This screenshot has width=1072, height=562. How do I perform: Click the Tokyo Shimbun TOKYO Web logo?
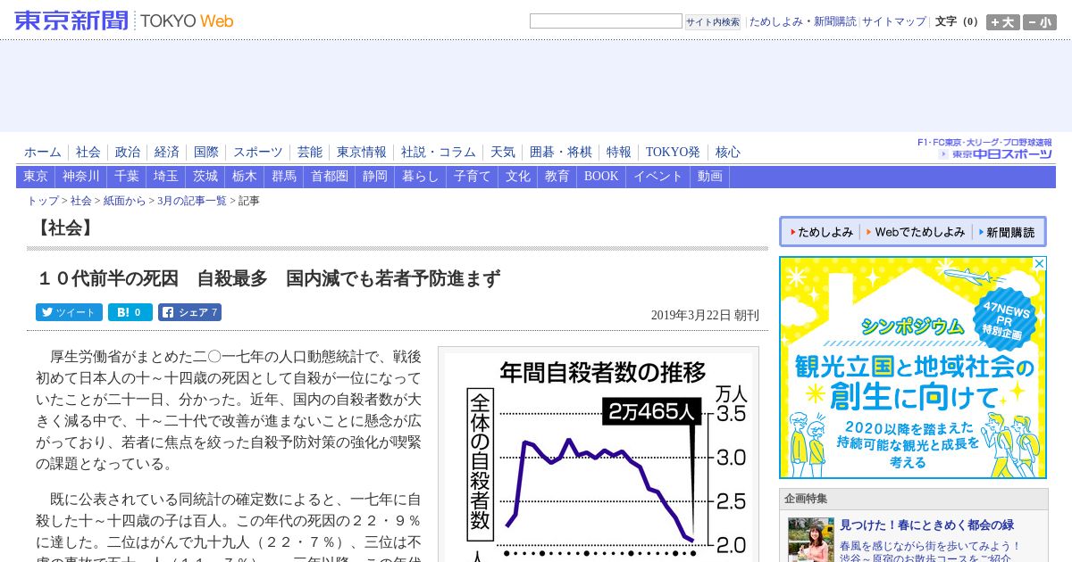pos(124,21)
